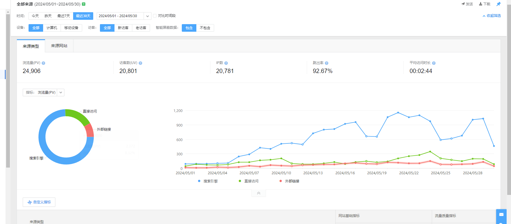
Task: Click help icon next to 跳出率
Action: 327,63
